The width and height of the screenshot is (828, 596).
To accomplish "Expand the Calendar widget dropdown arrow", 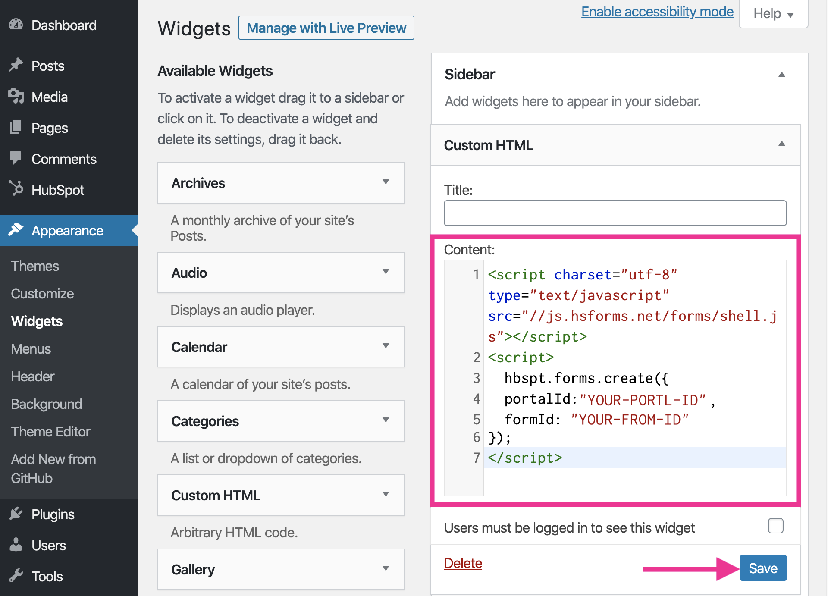I will click(386, 346).
